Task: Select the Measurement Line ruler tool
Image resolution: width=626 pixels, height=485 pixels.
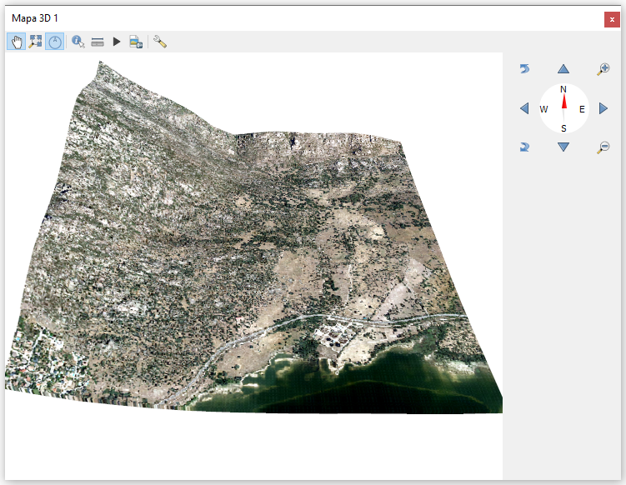Action: (98, 42)
